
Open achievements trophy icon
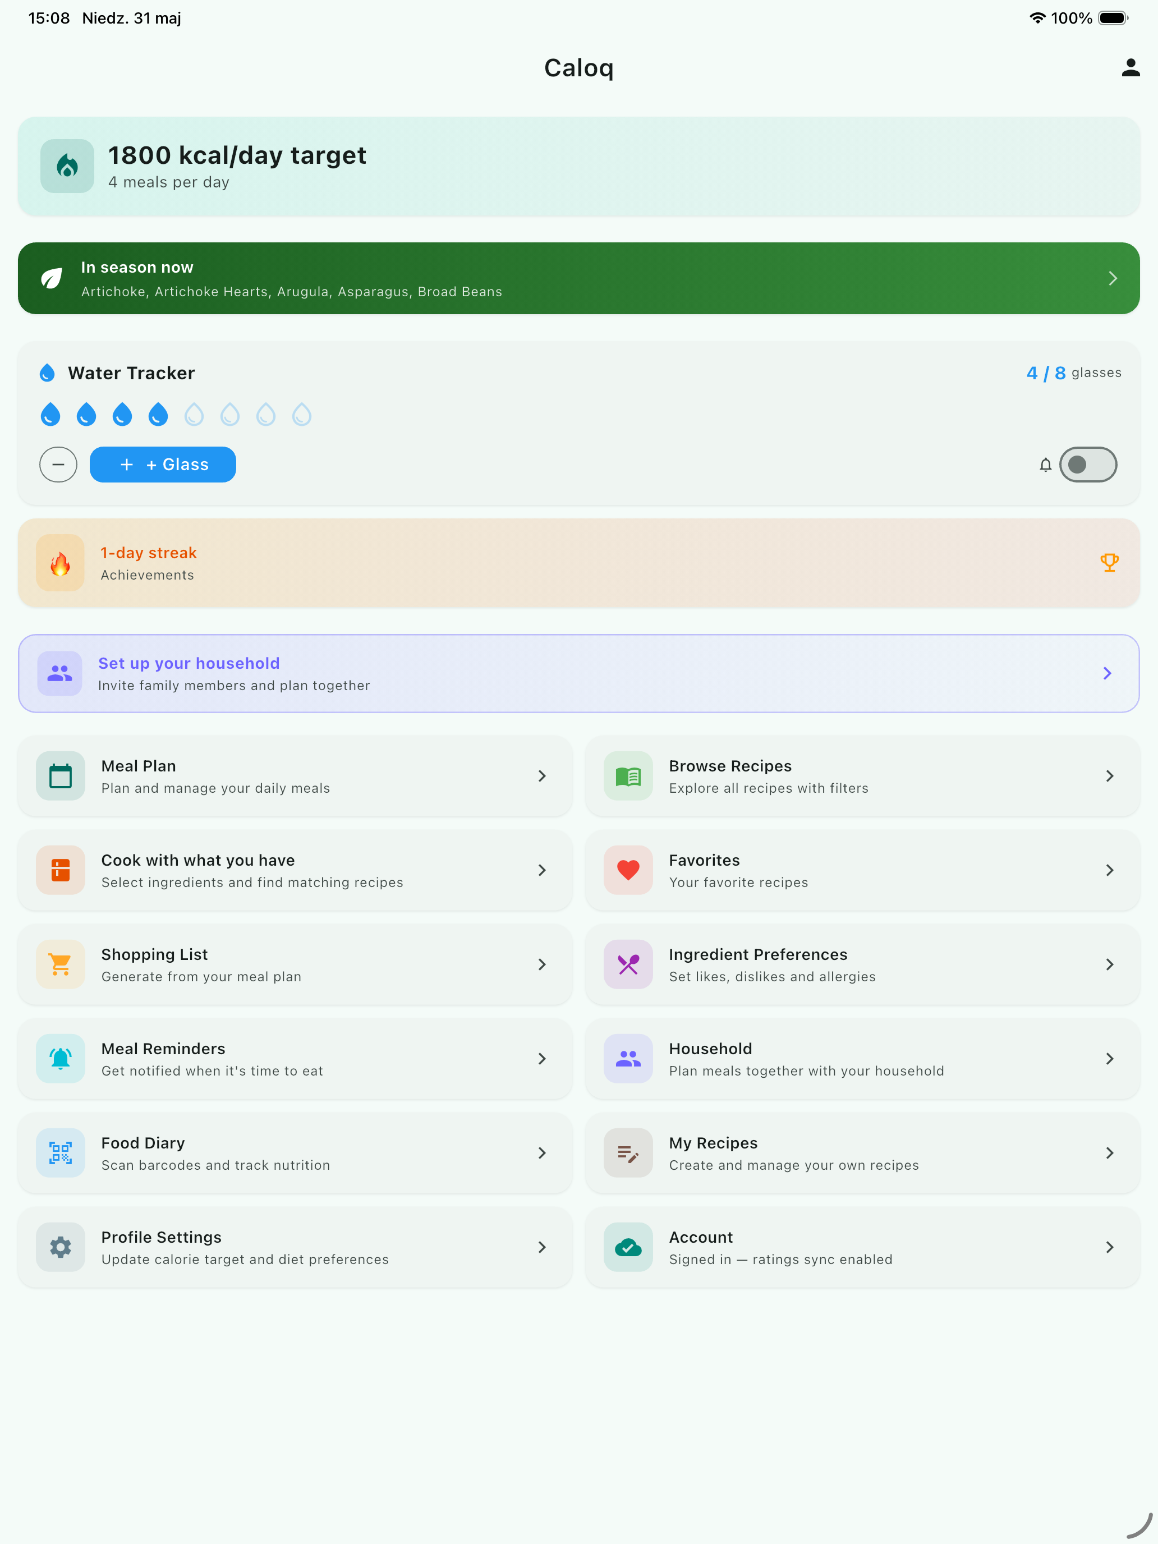[1109, 563]
